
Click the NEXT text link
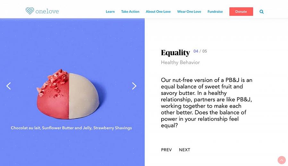[184, 150]
